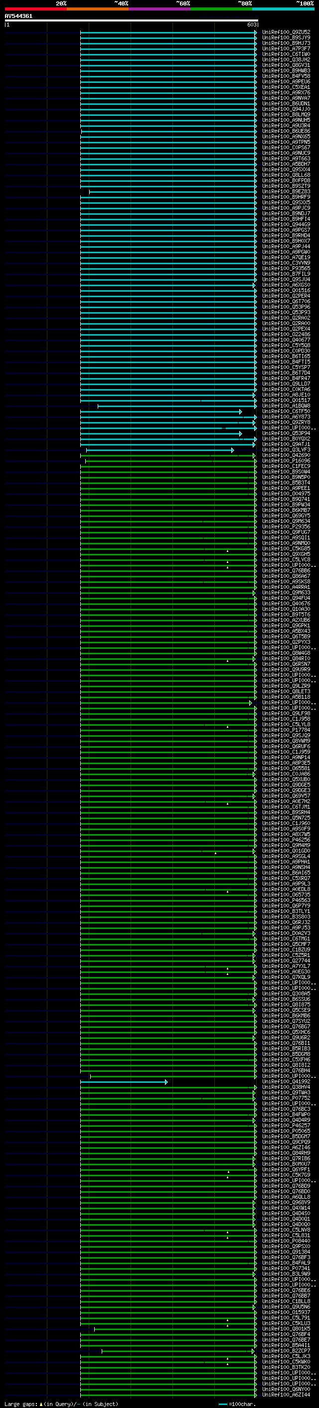Click the red 20% identity legend bar
The height and width of the screenshot is (1408, 319).
pyautogui.click(x=35, y=9)
